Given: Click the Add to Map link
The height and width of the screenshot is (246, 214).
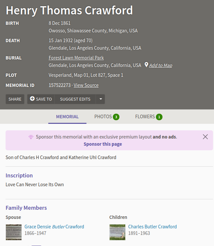Looking at the screenshot, I should [160, 65].
